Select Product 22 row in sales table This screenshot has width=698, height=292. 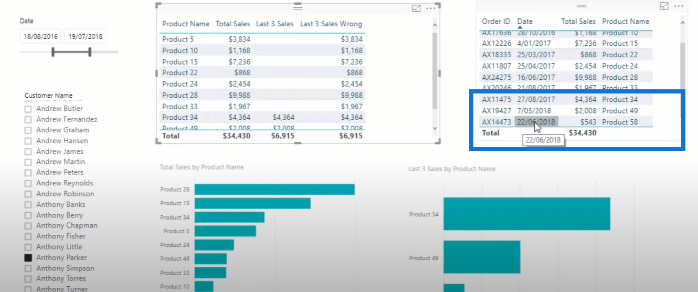tap(262, 72)
